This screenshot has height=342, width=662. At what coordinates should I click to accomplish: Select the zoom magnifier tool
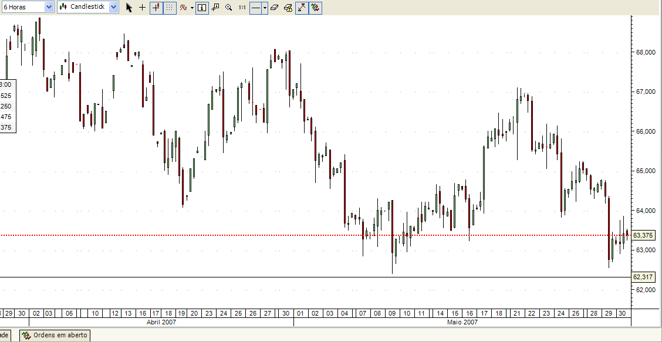229,7
